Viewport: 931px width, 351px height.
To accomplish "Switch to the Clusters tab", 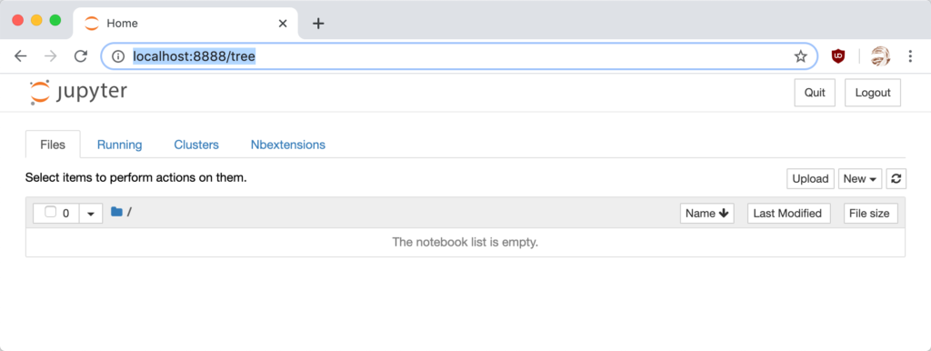I will [196, 145].
